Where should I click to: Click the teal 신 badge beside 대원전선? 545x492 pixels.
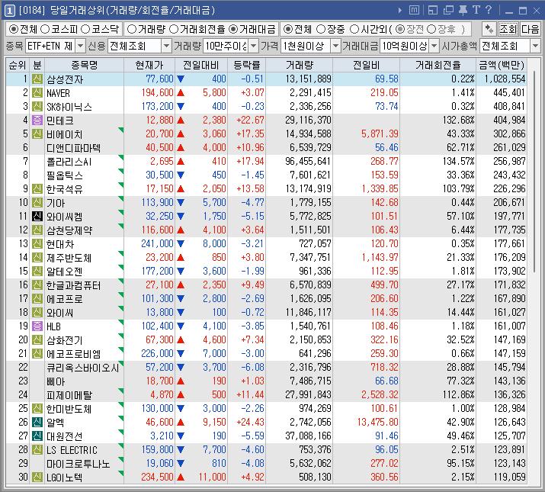pos(37,436)
